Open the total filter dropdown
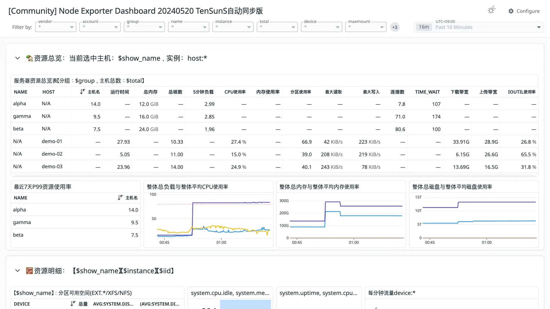The height and width of the screenshot is (309, 550). (x=277, y=27)
